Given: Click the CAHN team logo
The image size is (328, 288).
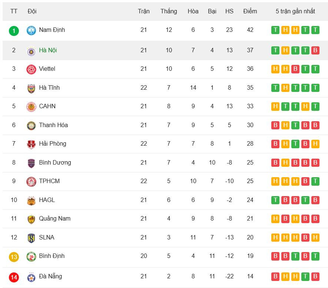Looking at the screenshot, I should click(31, 107).
